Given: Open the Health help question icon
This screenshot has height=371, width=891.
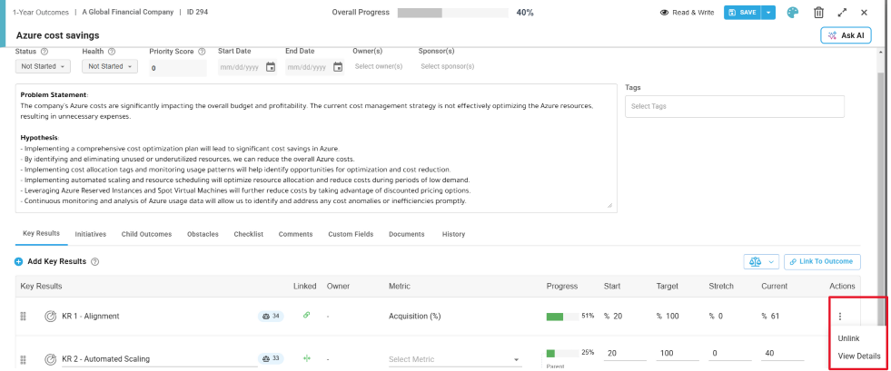Looking at the screenshot, I should point(112,52).
